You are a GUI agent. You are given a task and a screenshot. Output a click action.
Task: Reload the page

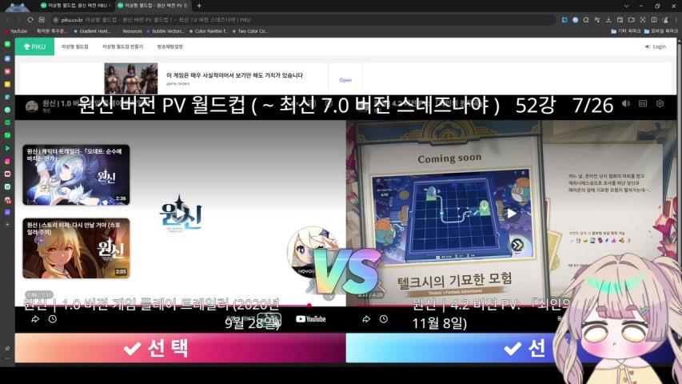[30, 20]
